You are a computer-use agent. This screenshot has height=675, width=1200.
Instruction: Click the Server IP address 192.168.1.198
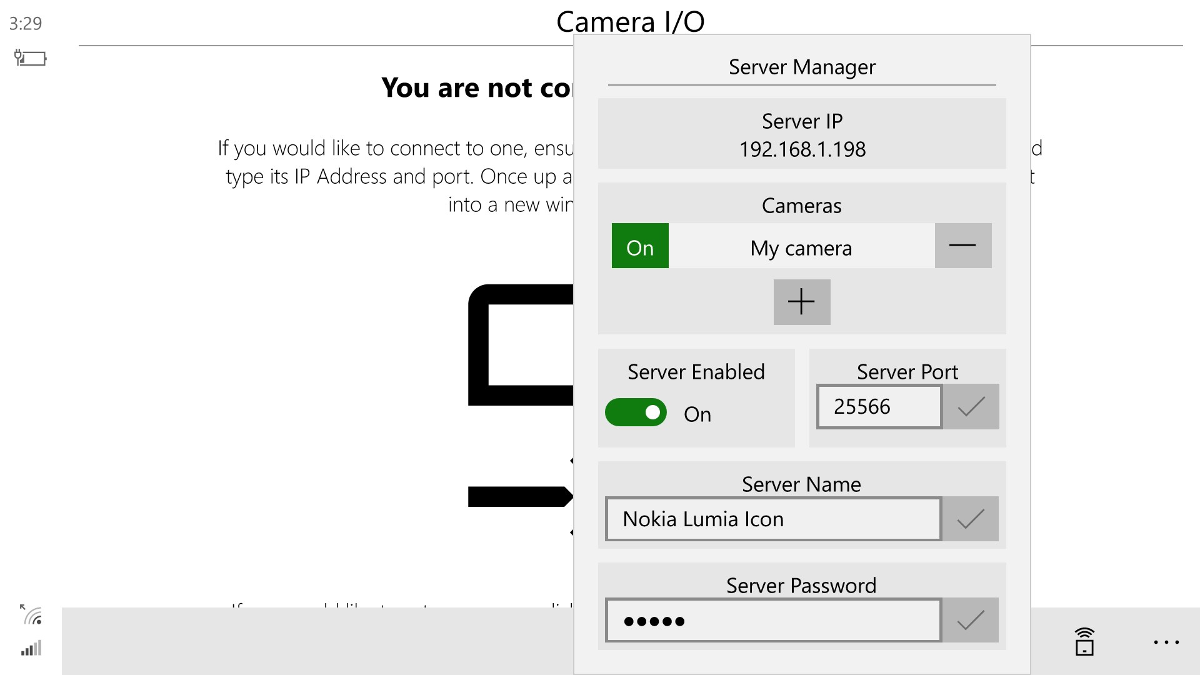pyautogui.click(x=802, y=149)
